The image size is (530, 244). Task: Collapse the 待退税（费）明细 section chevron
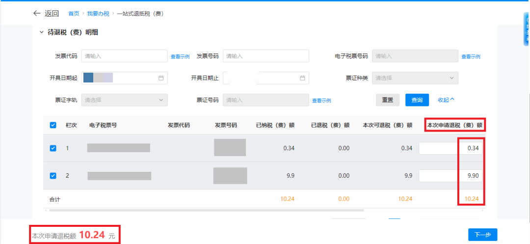click(x=42, y=32)
